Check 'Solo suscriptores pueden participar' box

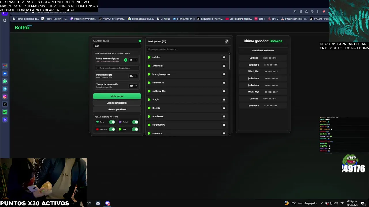(97, 68)
